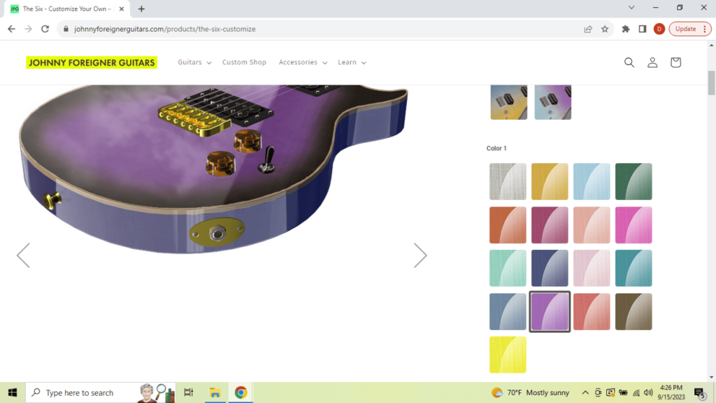Screen dimensions: 716x403
Task: Reload the page
Action: [x=45, y=29]
